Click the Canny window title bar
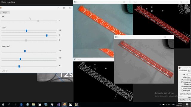The image size is (191, 107). pyautogui.click(x=93, y=59)
